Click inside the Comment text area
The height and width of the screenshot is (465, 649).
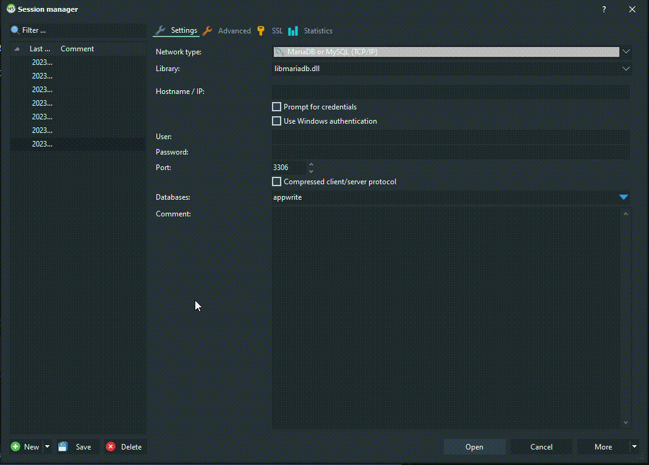446,318
